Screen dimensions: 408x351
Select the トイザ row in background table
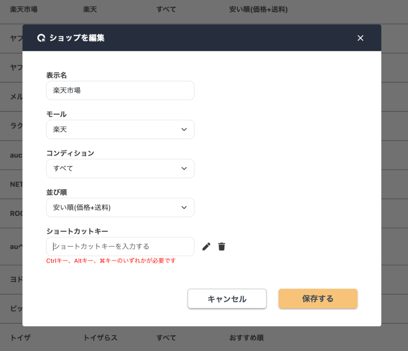click(x=204, y=337)
